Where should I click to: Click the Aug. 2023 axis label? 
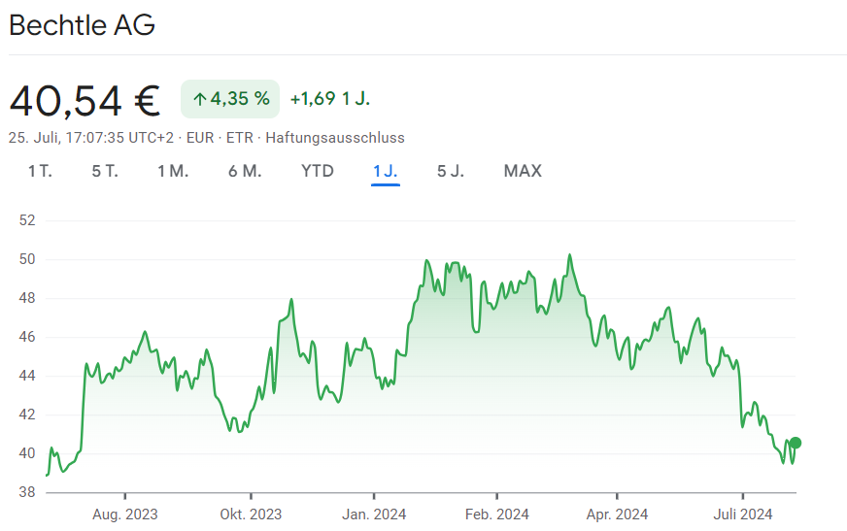(124, 514)
